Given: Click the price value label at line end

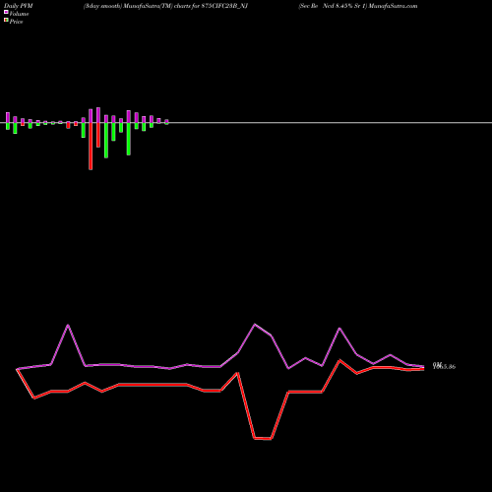Looking at the screenshot, I should point(444,366).
